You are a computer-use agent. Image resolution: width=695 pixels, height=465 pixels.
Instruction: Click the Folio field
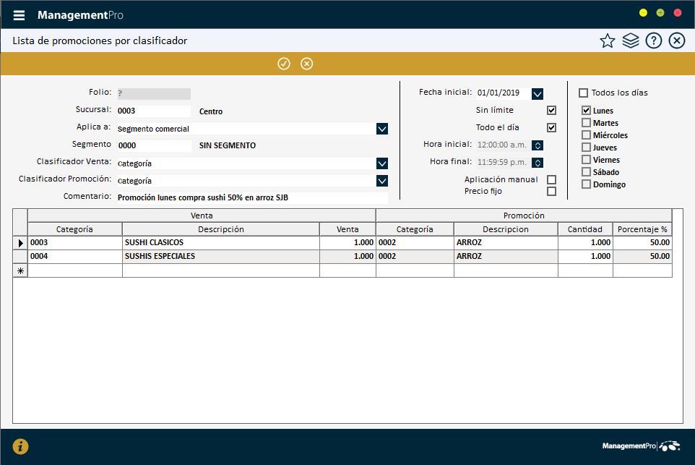(154, 93)
